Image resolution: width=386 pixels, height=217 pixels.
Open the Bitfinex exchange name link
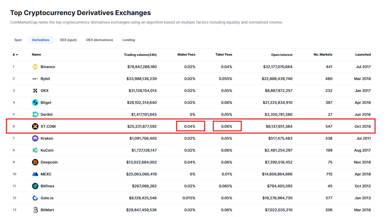tap(48, 186)
